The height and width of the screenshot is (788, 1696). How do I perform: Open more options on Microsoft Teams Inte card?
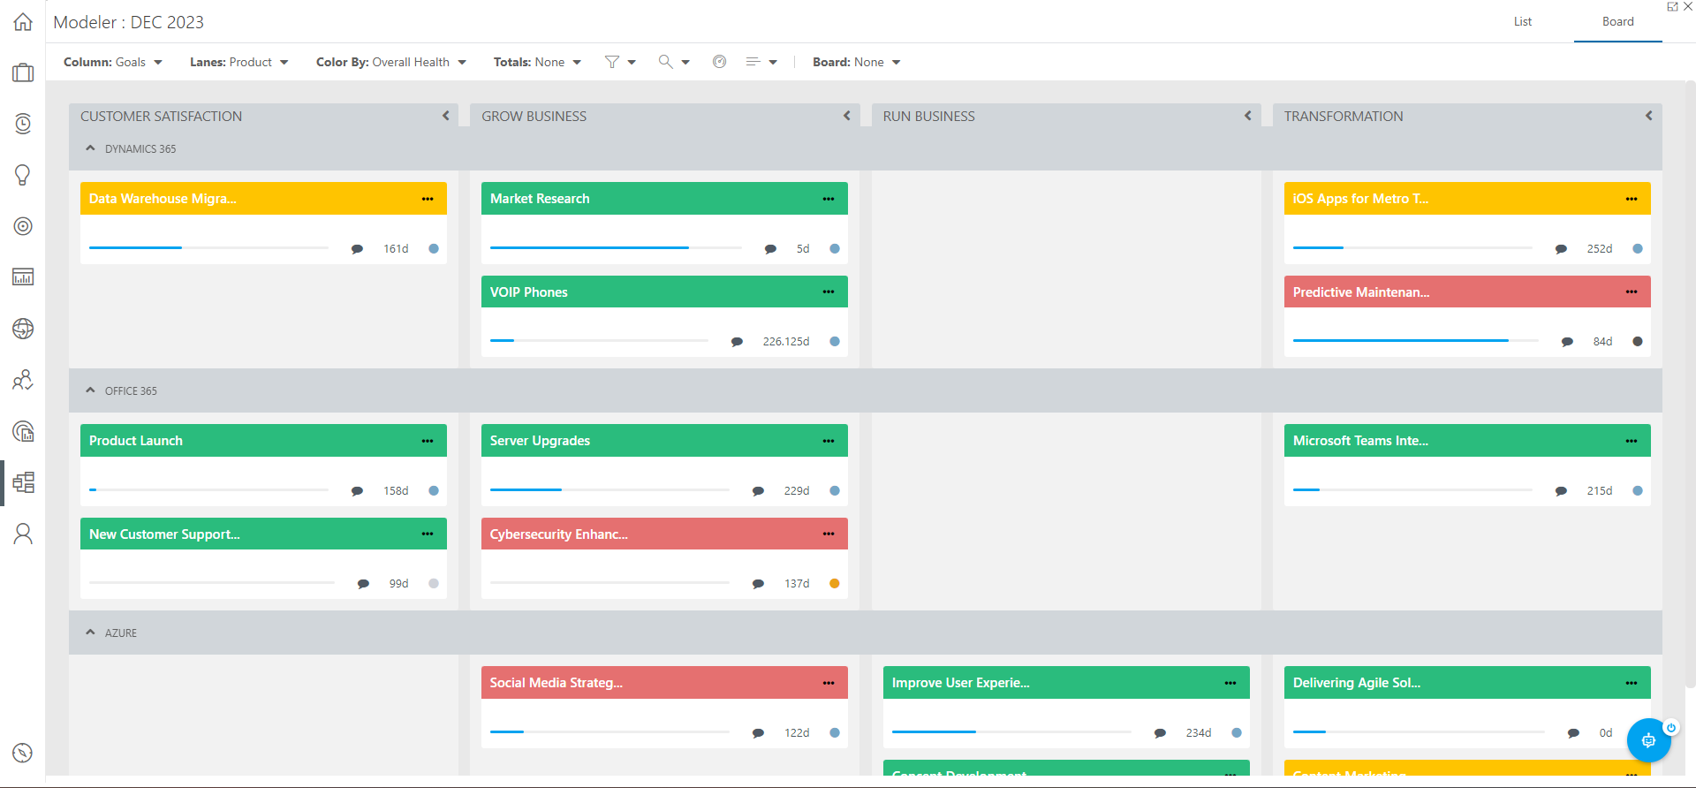click(x=1632, y=441)
